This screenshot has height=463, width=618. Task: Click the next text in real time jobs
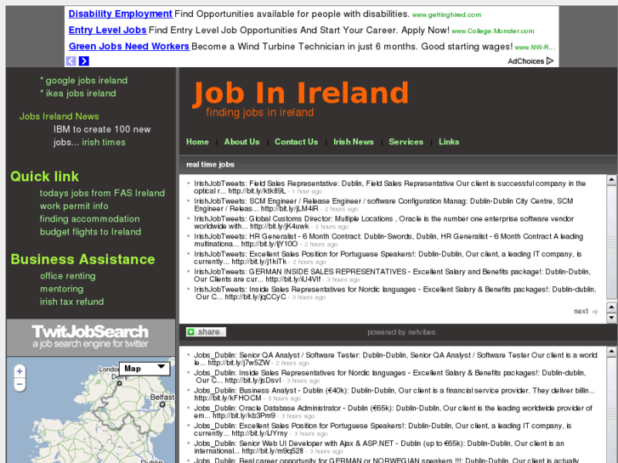[x=581, y=311]
